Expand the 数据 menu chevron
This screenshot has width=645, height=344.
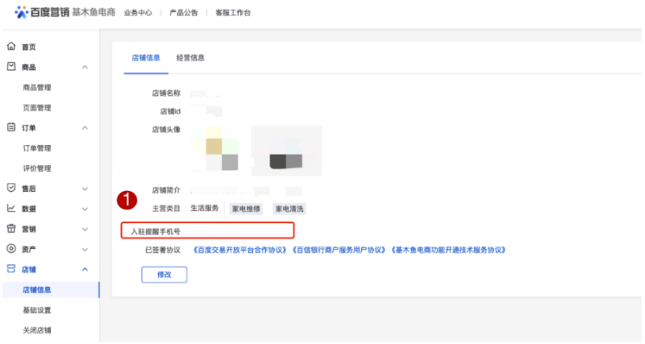coord(85,209)
